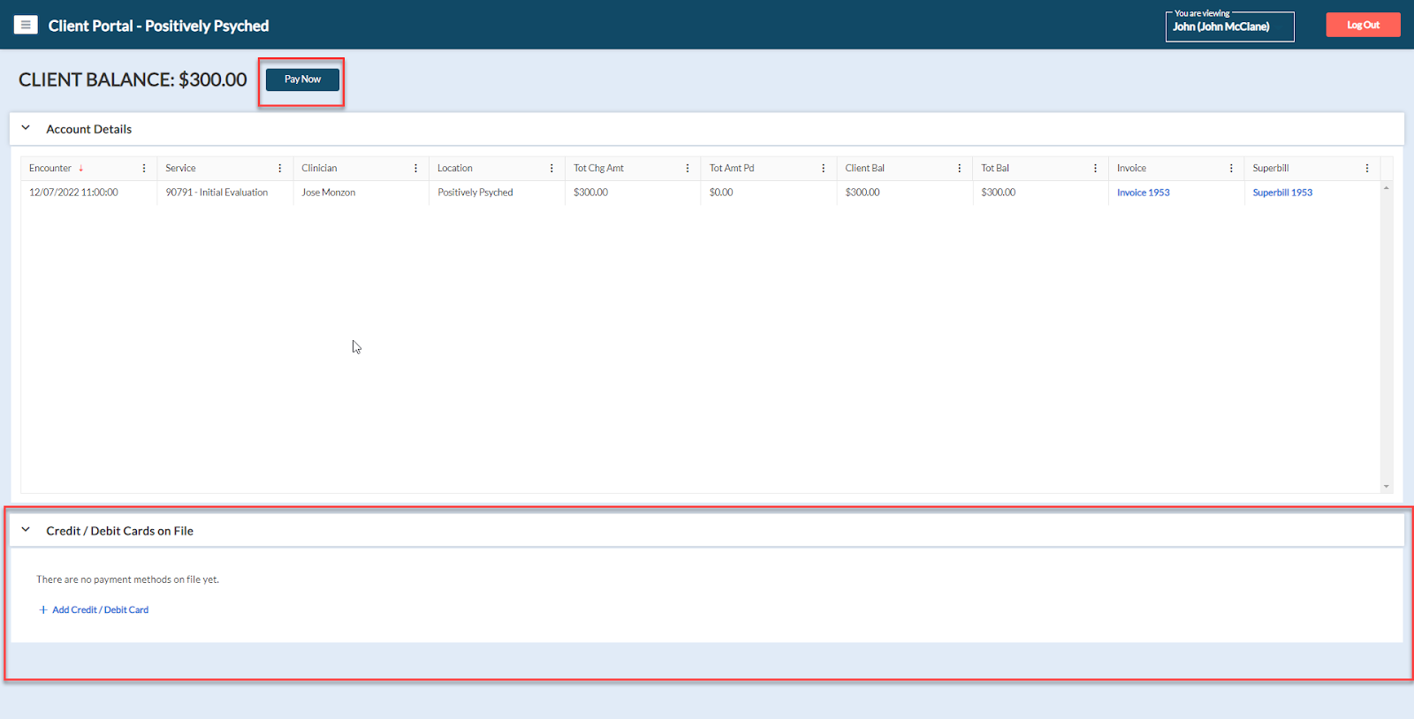
Task: Open Invoice 1953 link
Action: pyautogui.click(x=1143, y=193)
